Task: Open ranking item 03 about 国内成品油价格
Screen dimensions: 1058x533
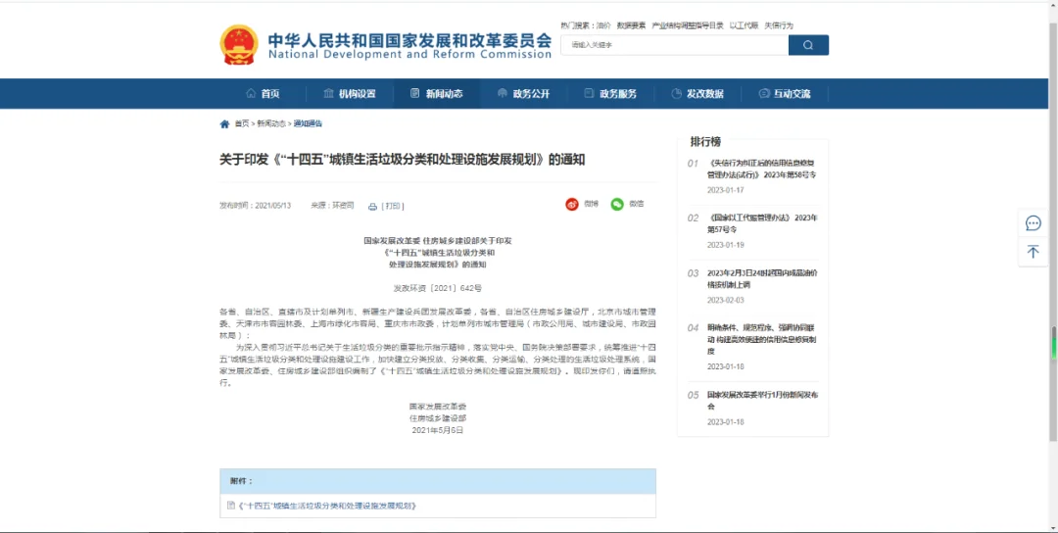Action: pos(762,278)
